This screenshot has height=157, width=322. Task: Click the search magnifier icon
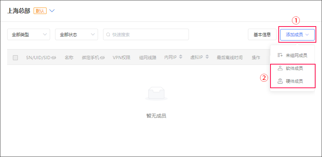click(x=108, y=35)
